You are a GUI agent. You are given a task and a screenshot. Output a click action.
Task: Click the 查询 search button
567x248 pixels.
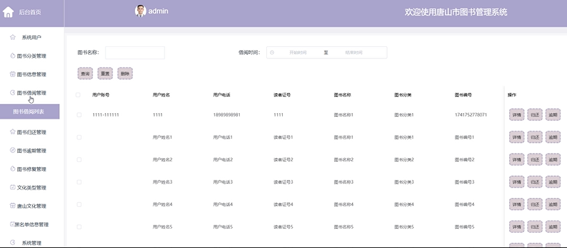[85, 73]
